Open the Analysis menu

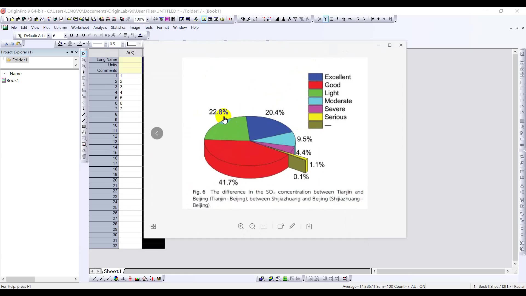pyautogui.click(x=100, y=27)
